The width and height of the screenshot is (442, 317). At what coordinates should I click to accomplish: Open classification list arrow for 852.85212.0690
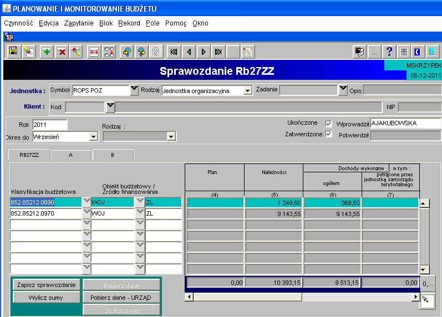click(87, 202)
